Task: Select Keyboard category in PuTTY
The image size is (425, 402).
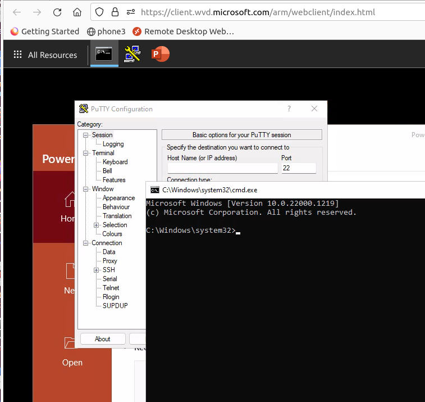Action: click(115, 162)
